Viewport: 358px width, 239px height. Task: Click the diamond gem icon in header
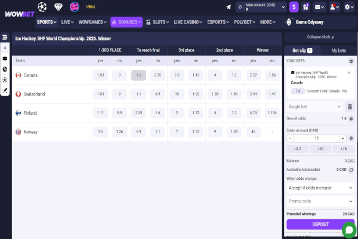[58, 7]
